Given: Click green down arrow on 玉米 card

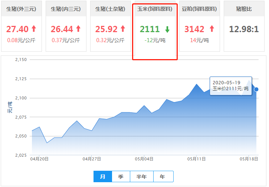Looking at the screenshot, I should point(167,29).
